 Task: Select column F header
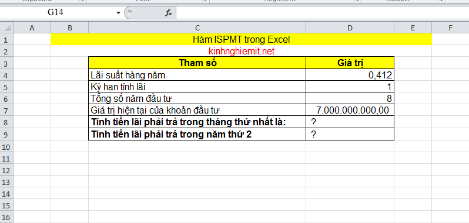point(450,28)
